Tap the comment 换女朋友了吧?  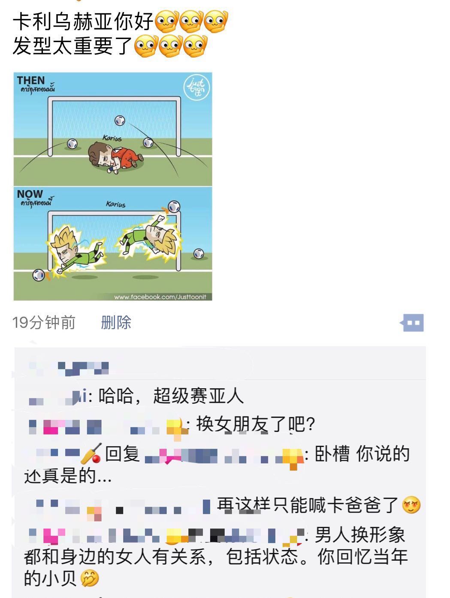point(256,424)
